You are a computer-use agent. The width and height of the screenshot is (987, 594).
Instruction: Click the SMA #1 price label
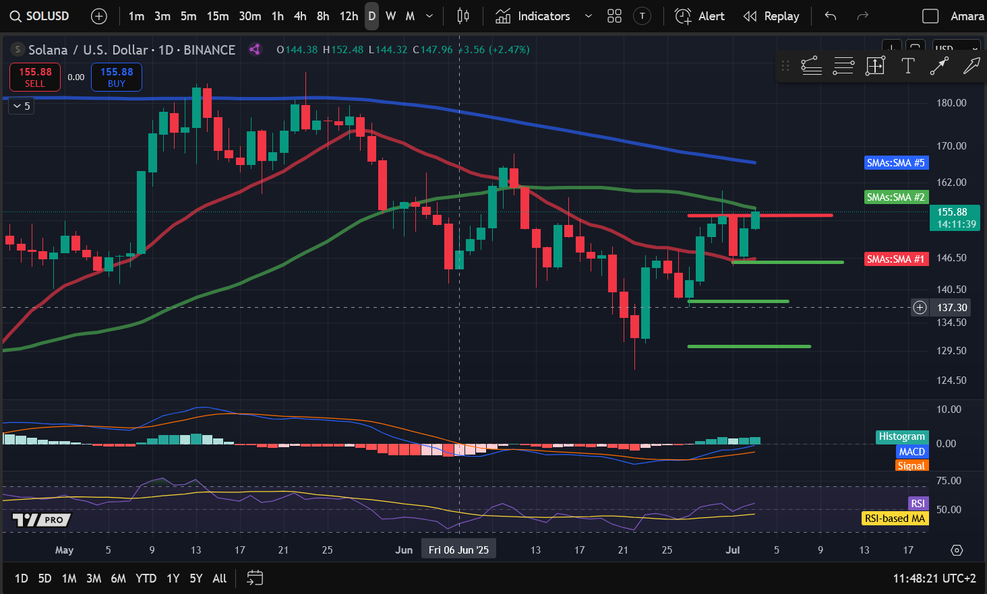pyautogui.click(x=896, y=259)
